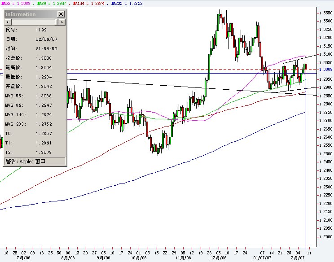The height and width of the screenshot is (262, 334).
Task: Click the 时间 field label
Action: (11, 48)
